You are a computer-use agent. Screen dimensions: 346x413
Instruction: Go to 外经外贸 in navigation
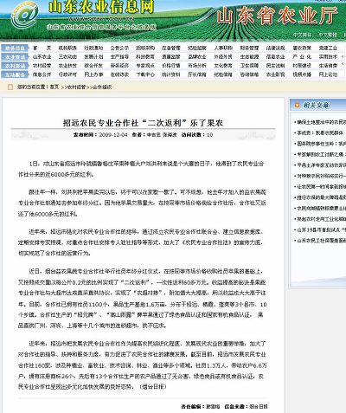coord(223,57)
